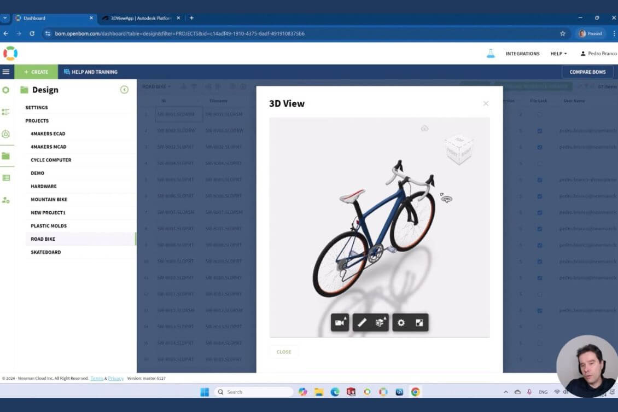Click the Terms link in footer

coord(97,379)
